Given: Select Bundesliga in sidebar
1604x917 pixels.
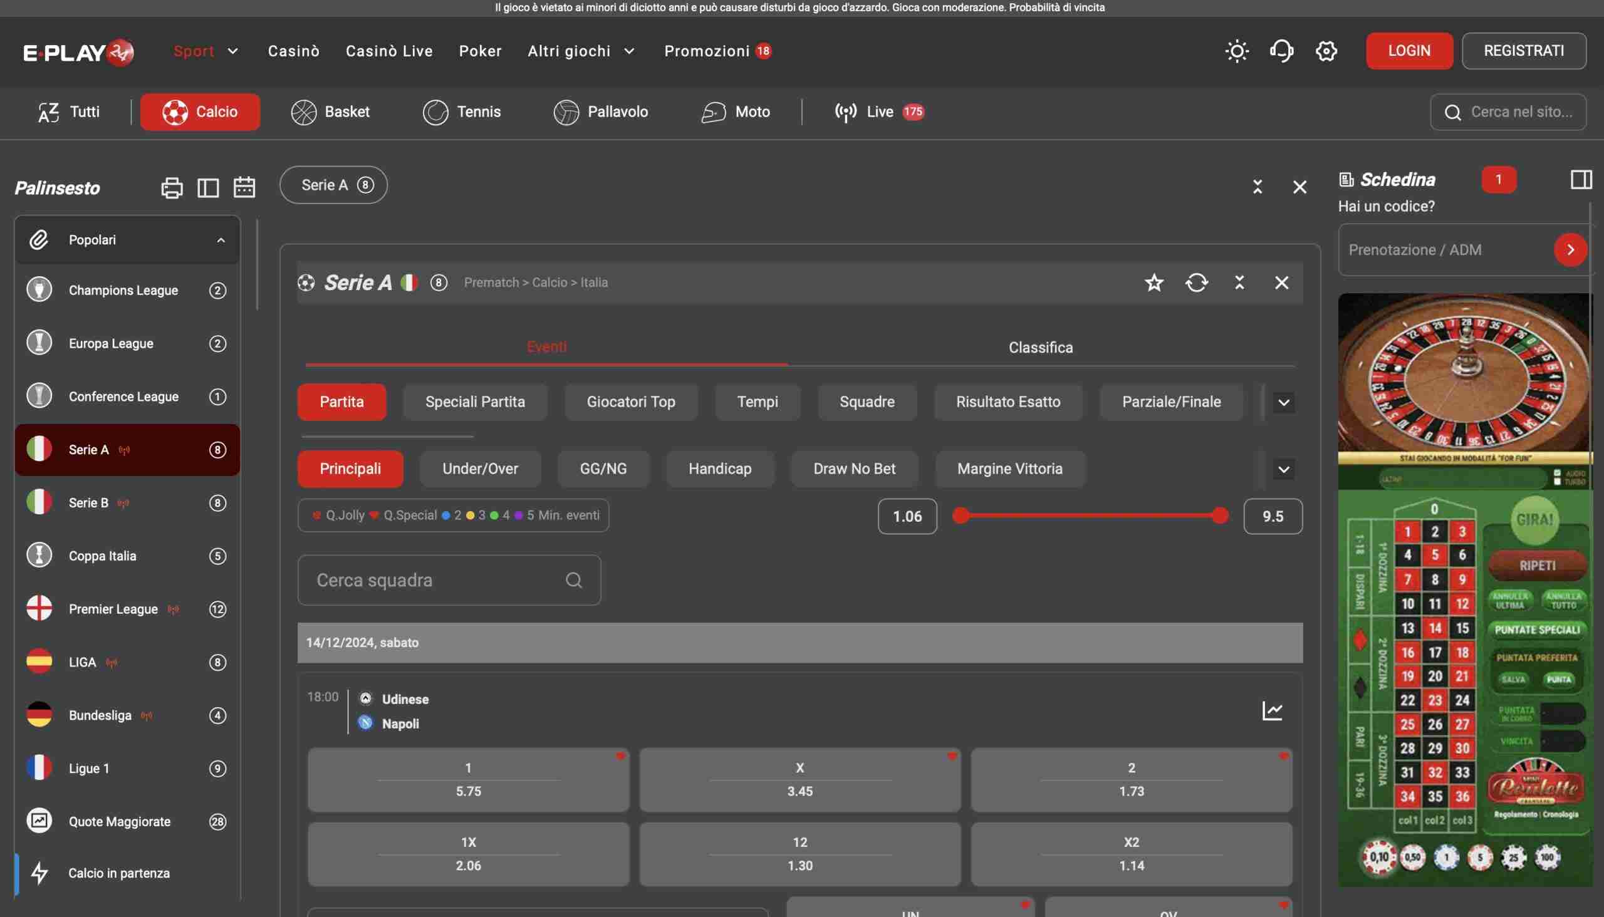Looking at the screenshot, I should (127, 715).
